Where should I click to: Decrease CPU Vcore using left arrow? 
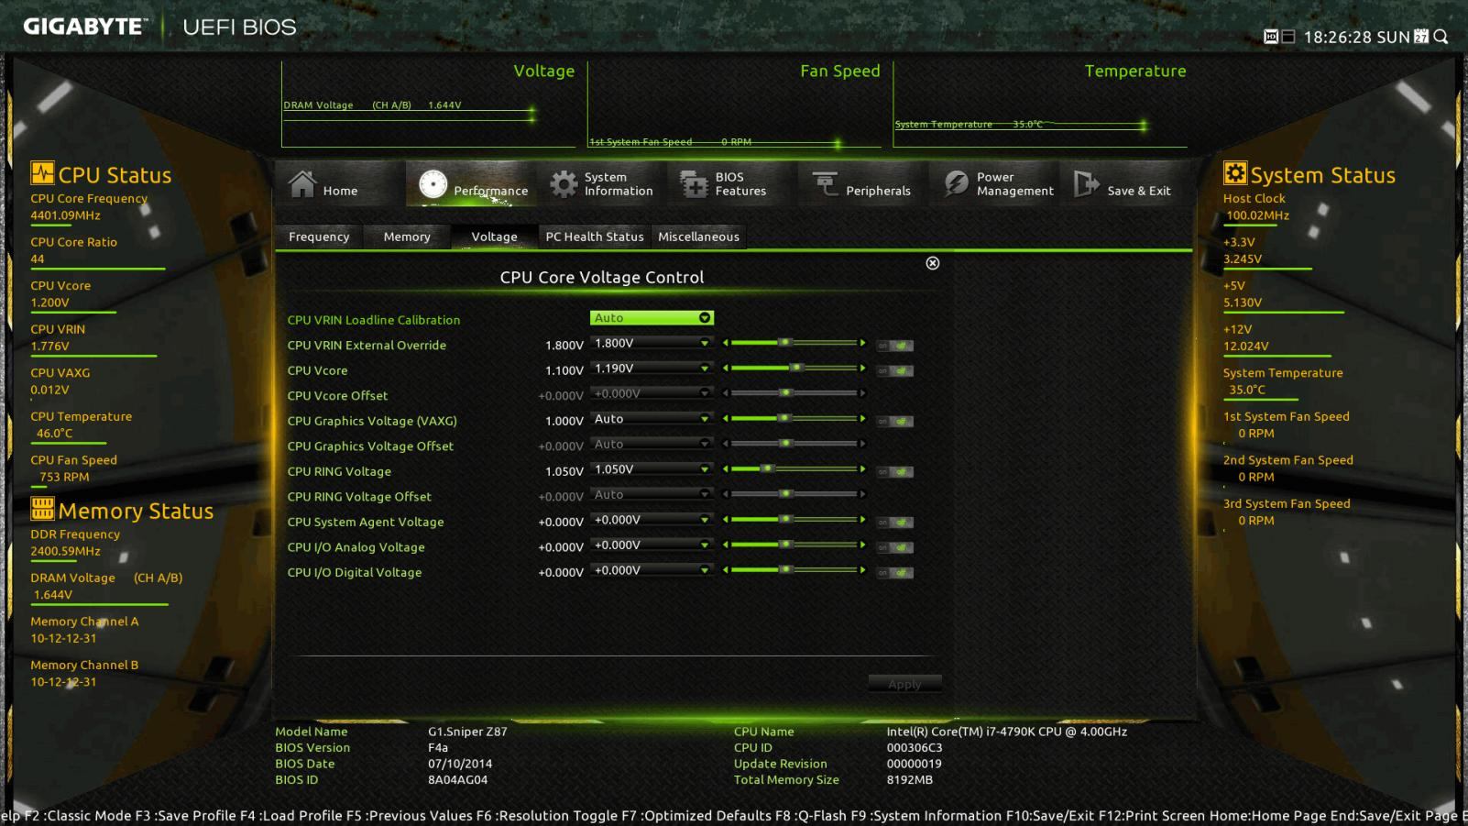(x=726, y=368)
